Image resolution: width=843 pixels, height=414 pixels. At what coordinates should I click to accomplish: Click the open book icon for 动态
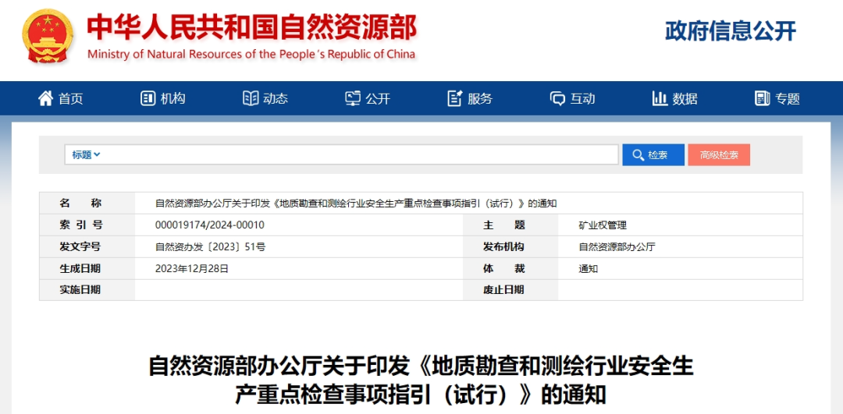tap(251, 98)
